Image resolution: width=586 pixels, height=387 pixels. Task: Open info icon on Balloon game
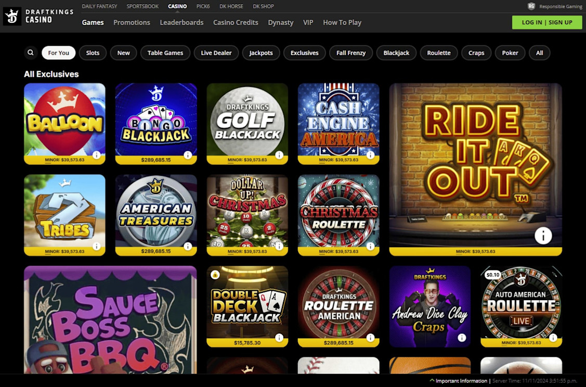tap(96, 155)
